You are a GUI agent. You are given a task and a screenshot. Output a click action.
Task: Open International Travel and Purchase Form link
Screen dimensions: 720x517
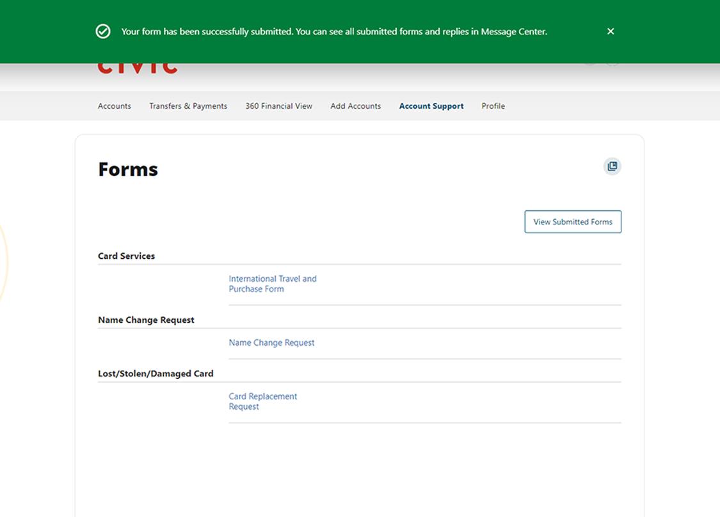(273, 284)
